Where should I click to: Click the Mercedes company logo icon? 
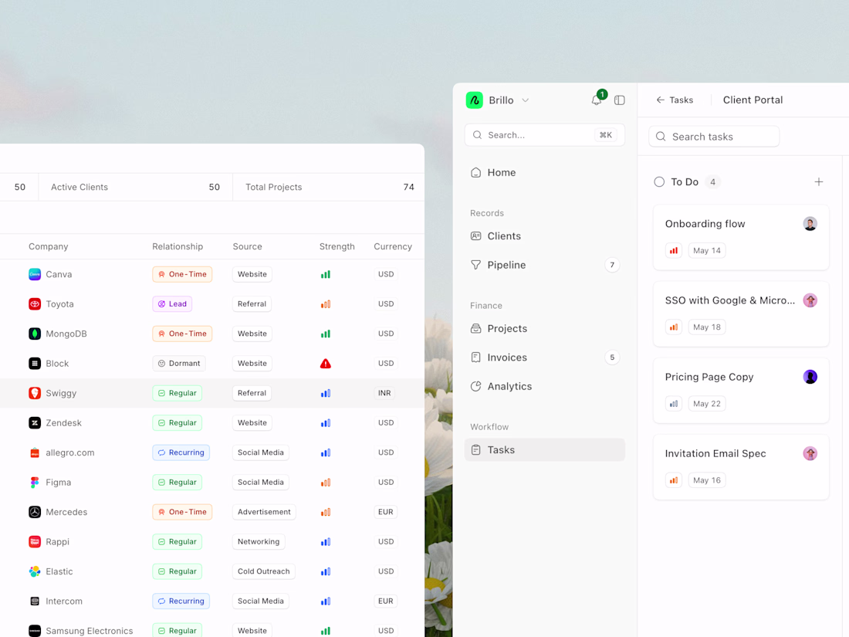coord(35,512)
